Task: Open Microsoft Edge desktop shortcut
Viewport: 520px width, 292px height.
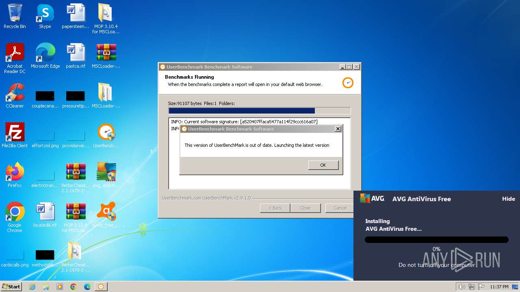Action: click(x=45, y=56)
